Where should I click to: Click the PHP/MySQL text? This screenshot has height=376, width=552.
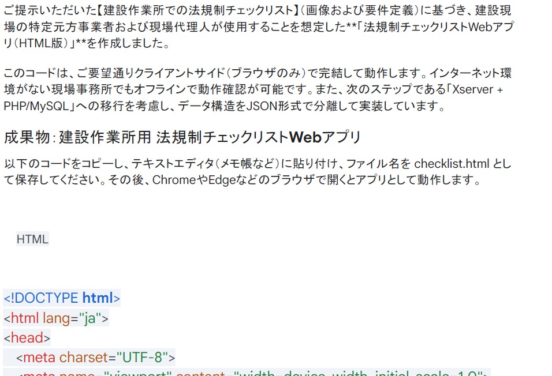tap(38, 106)
